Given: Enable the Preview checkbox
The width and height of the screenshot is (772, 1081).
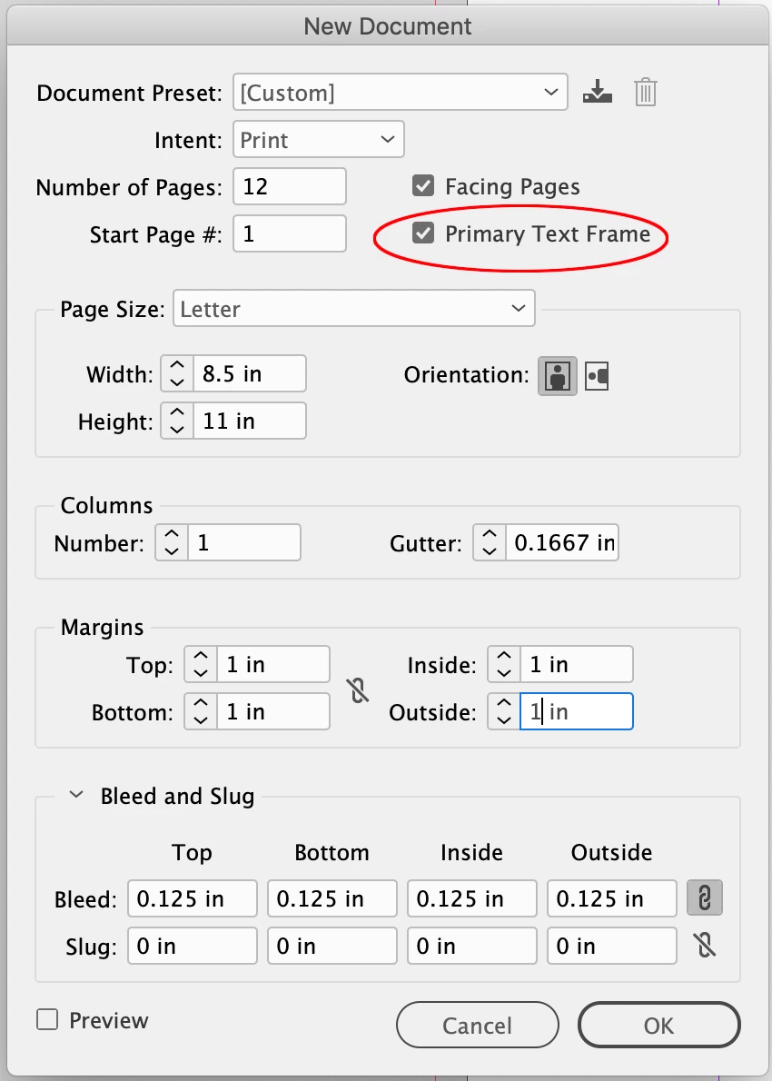Looking at the screenshot, I should [x=47, y=1019].
